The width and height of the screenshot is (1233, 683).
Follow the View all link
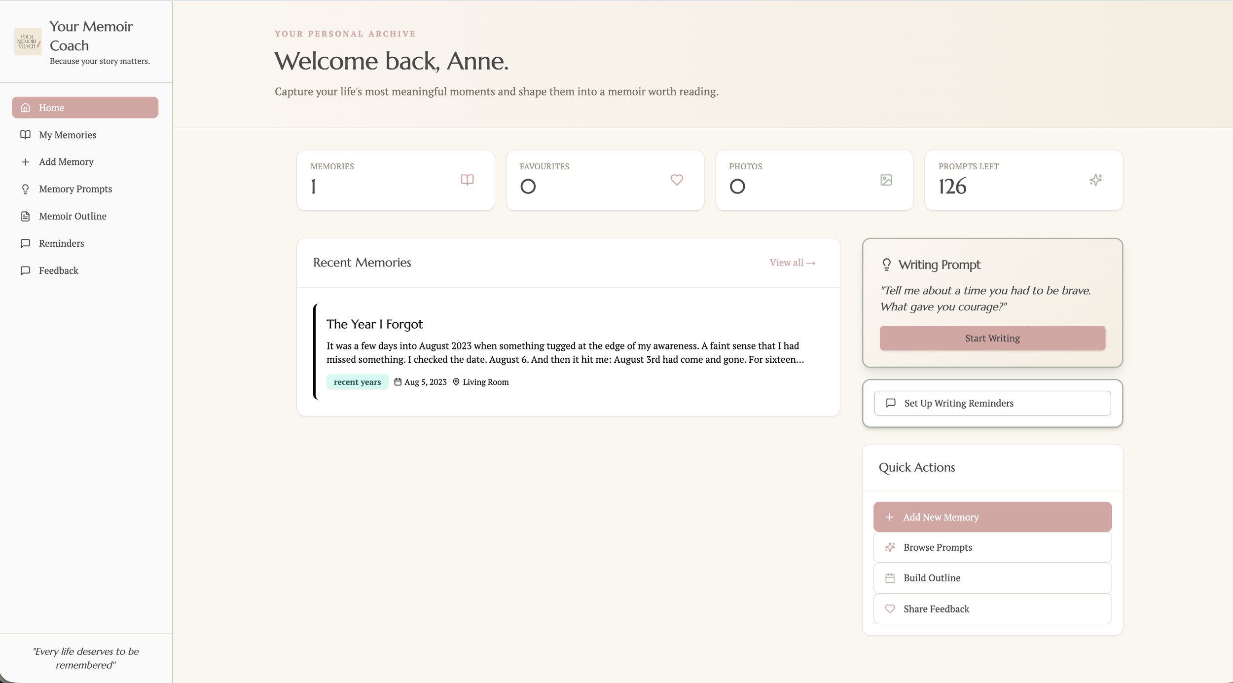coord(792,263)
